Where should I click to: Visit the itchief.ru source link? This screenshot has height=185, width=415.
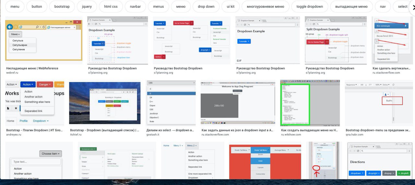tap(77, 134)
